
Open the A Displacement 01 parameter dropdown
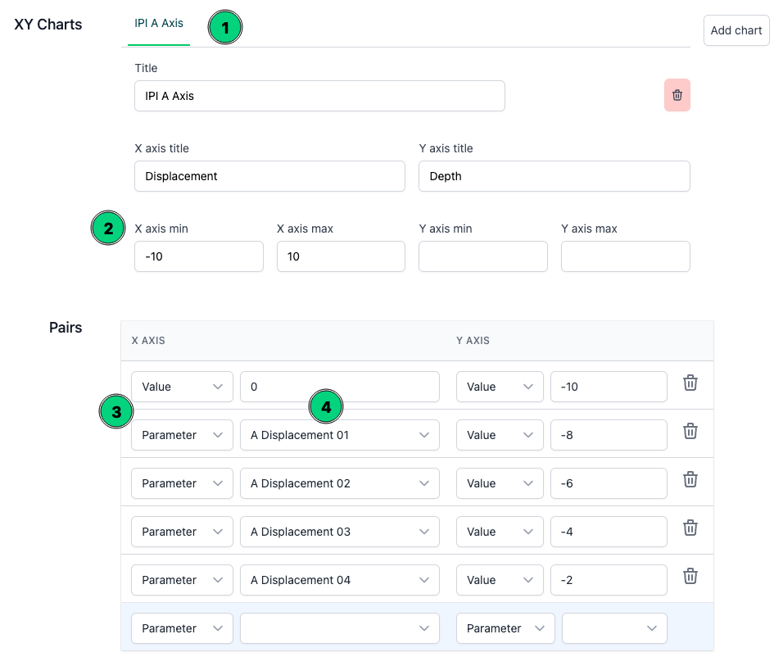(x=339, y=435)
